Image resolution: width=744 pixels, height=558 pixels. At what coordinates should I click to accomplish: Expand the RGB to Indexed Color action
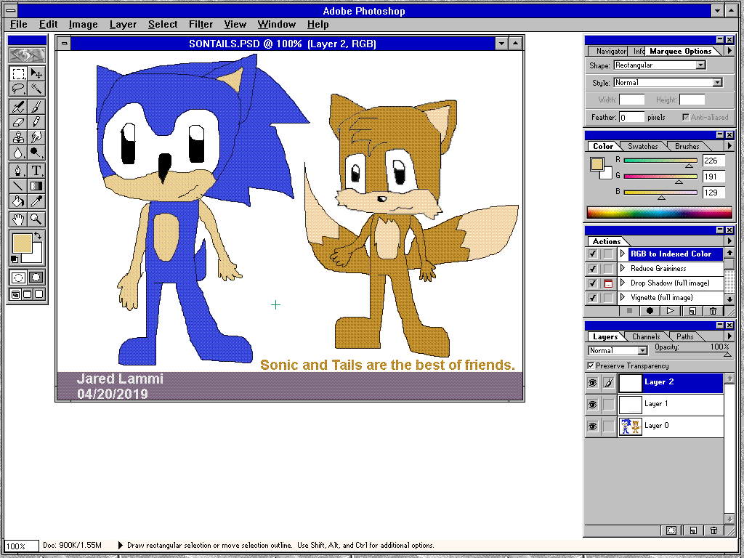[623, 254]
